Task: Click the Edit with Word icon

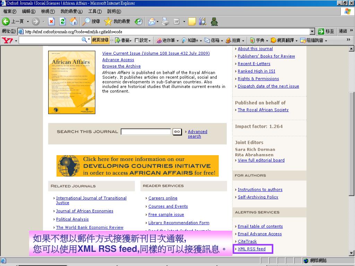Action: click(176, 21)
